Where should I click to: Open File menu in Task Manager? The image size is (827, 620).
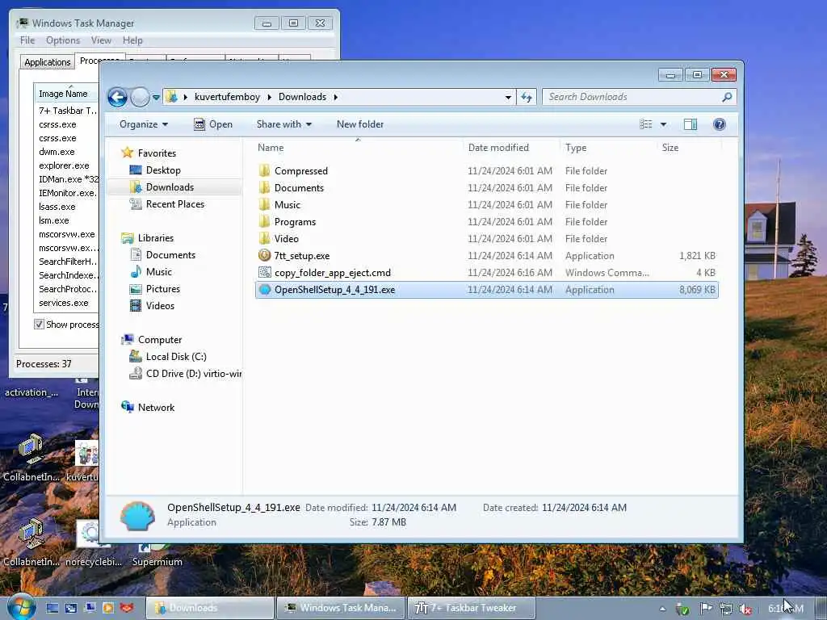pos(27,40)
